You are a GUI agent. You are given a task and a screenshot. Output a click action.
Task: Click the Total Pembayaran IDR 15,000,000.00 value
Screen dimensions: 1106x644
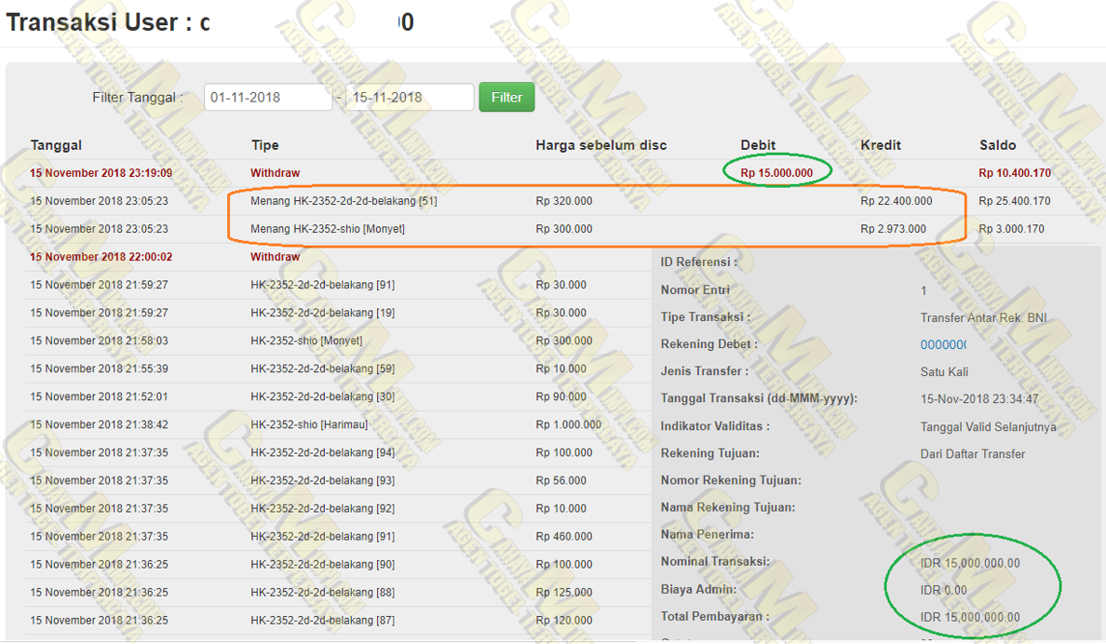(x=969, y=617)
